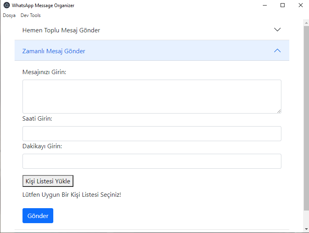Click the scrollbar up arrow
Viewport: 309px width, 233px height.
point(306,23)
